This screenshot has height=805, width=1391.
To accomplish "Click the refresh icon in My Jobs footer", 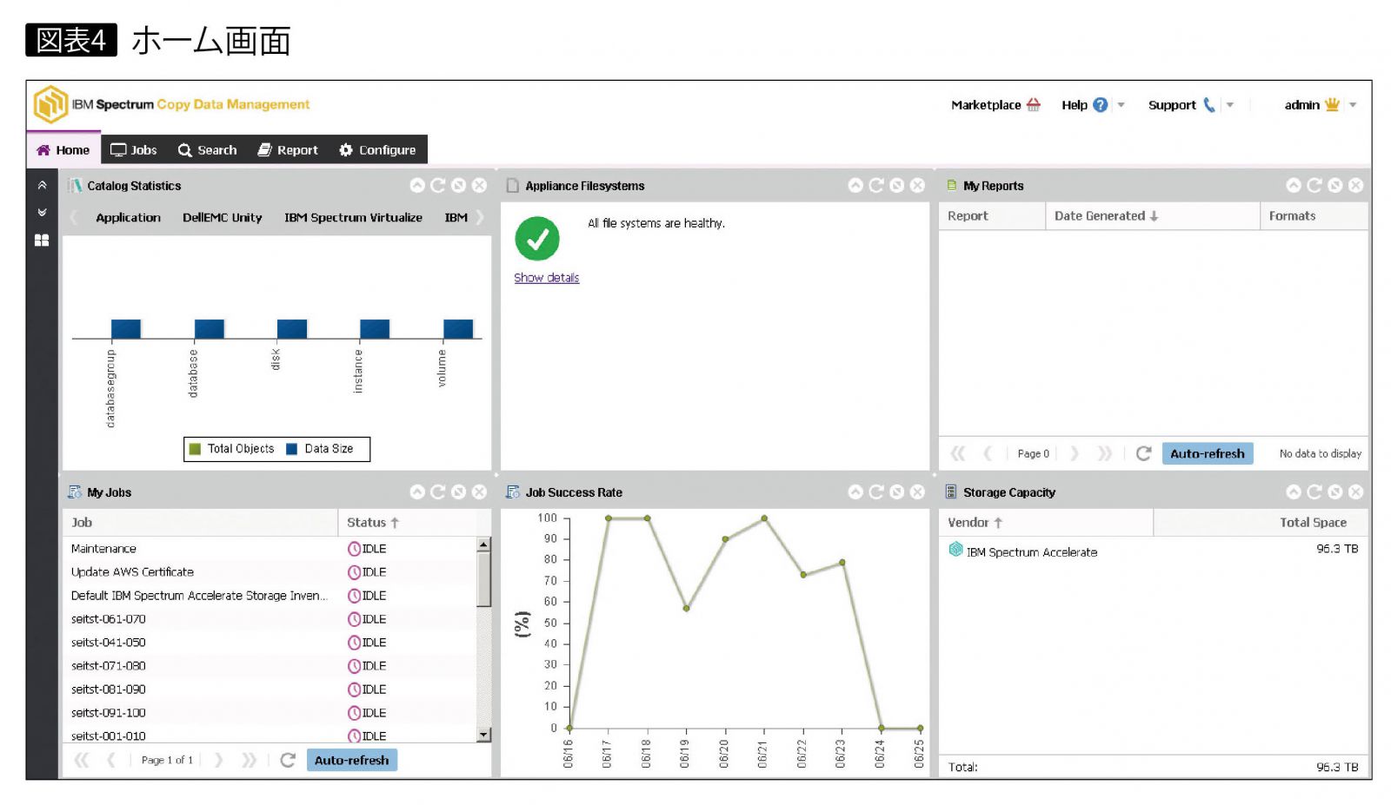I will point(288,761).
